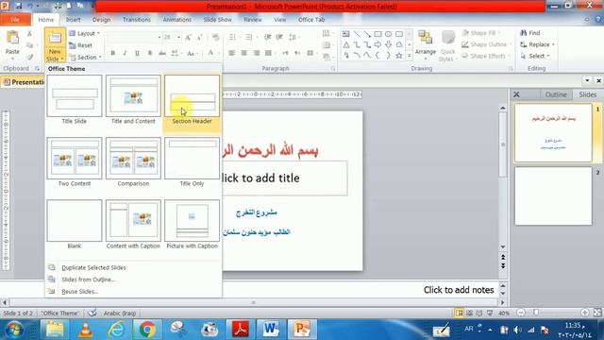The height and width of the screenshot is (340, 604).
Task: Click the bullets list icon
Action: pyautogui.click(x=232, y=37)
